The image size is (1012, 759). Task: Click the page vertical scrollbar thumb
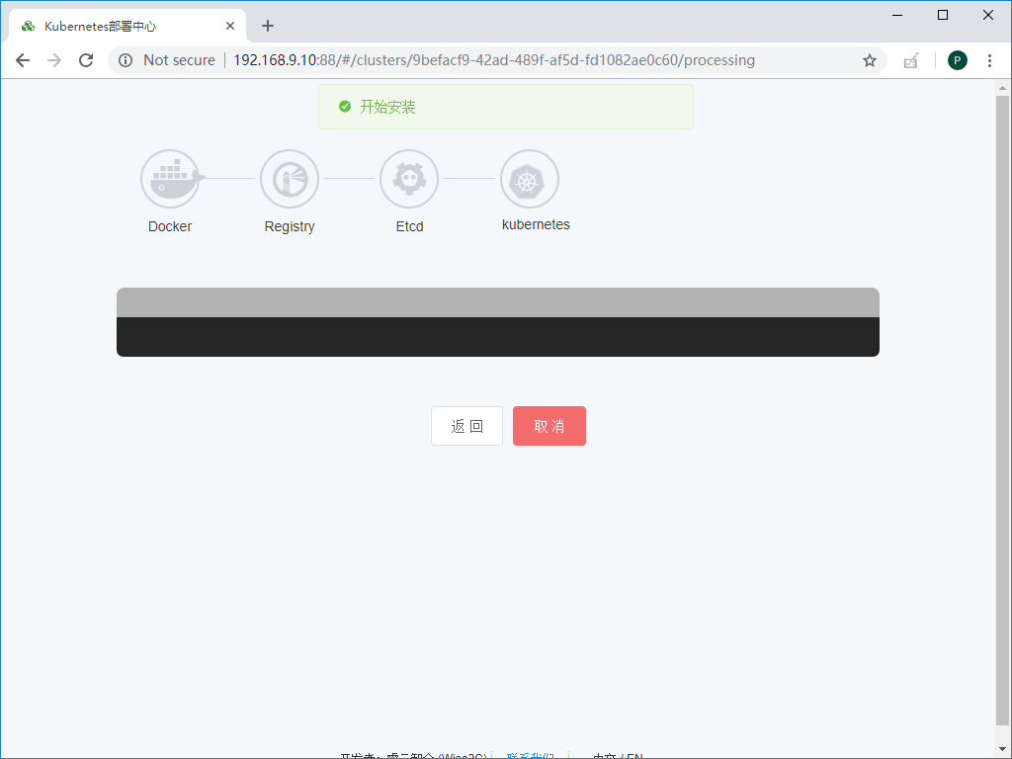pyautogui.click(x=1002, y=408)
